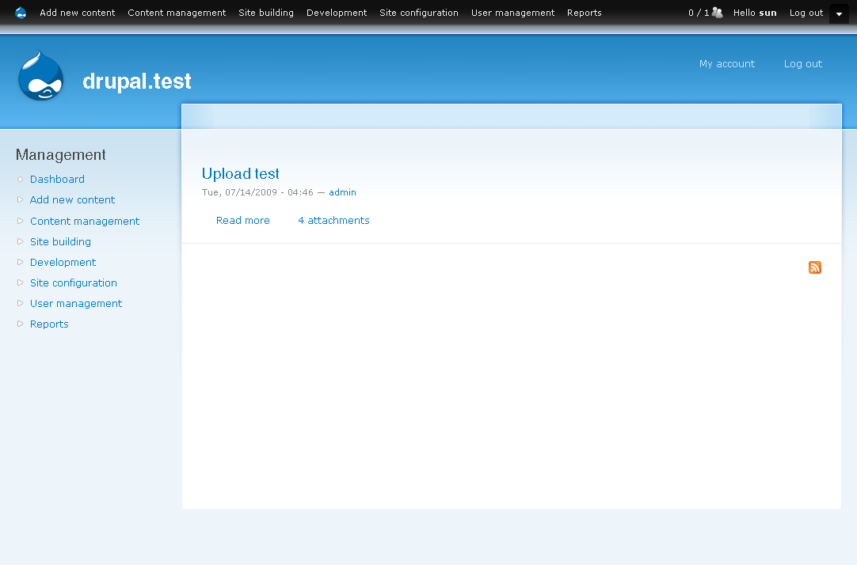Click the Read more link

242,220
